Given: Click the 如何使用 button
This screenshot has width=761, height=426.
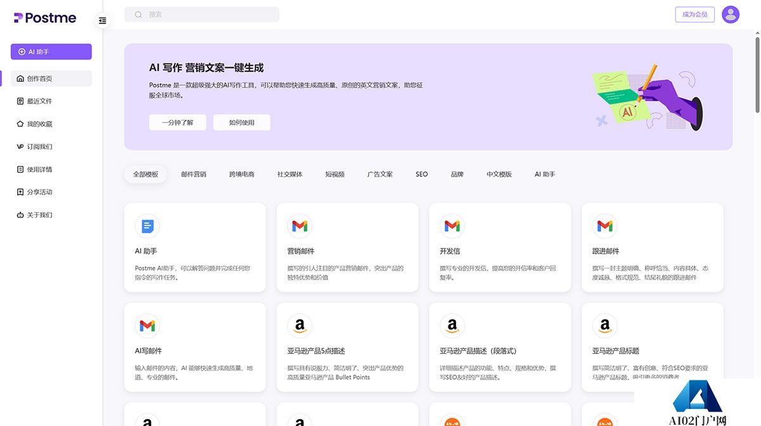Looking at the screenshot, I should point(242,122).
